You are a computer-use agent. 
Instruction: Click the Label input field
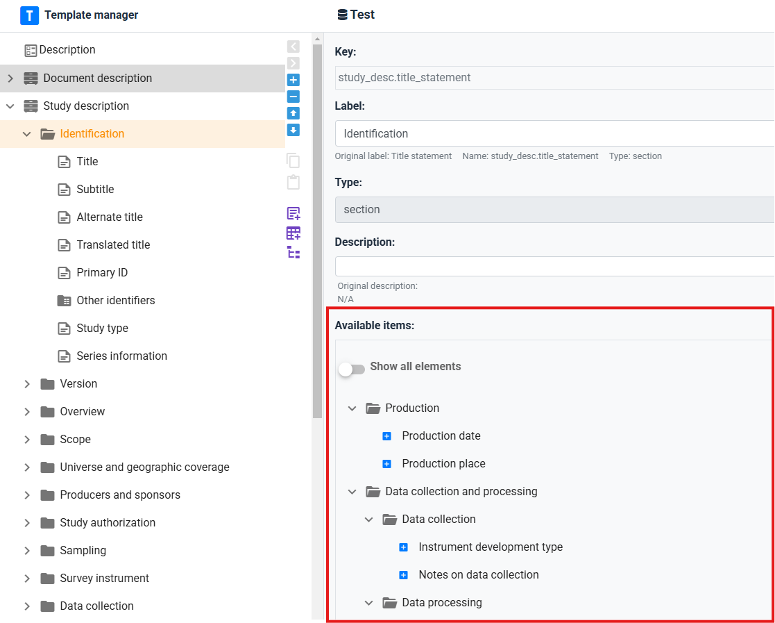554,133
